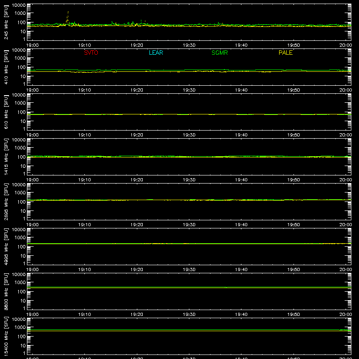Click the 100 tick label on the 610 MHz panel

tap(22, 112)
